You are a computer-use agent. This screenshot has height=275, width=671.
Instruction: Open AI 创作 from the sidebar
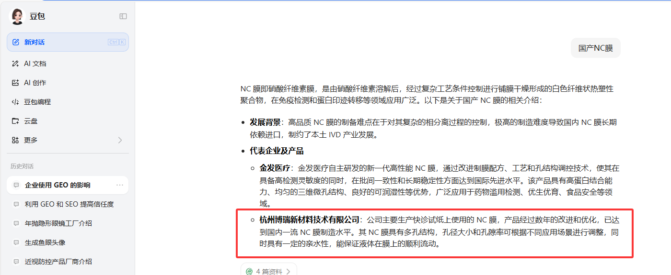(x=68, y=83)
